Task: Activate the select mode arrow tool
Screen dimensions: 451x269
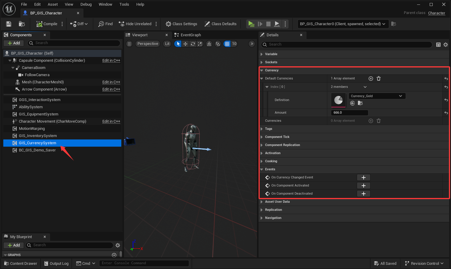Action: [178, 44]
